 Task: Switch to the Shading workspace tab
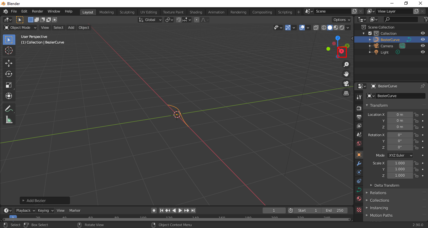pos(196,12)
